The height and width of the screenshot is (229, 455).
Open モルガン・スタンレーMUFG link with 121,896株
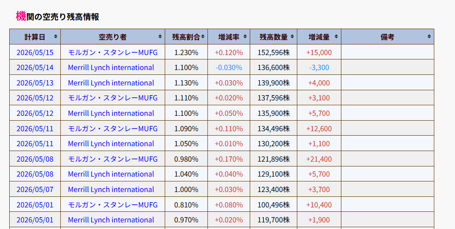[x=113, y=159]
